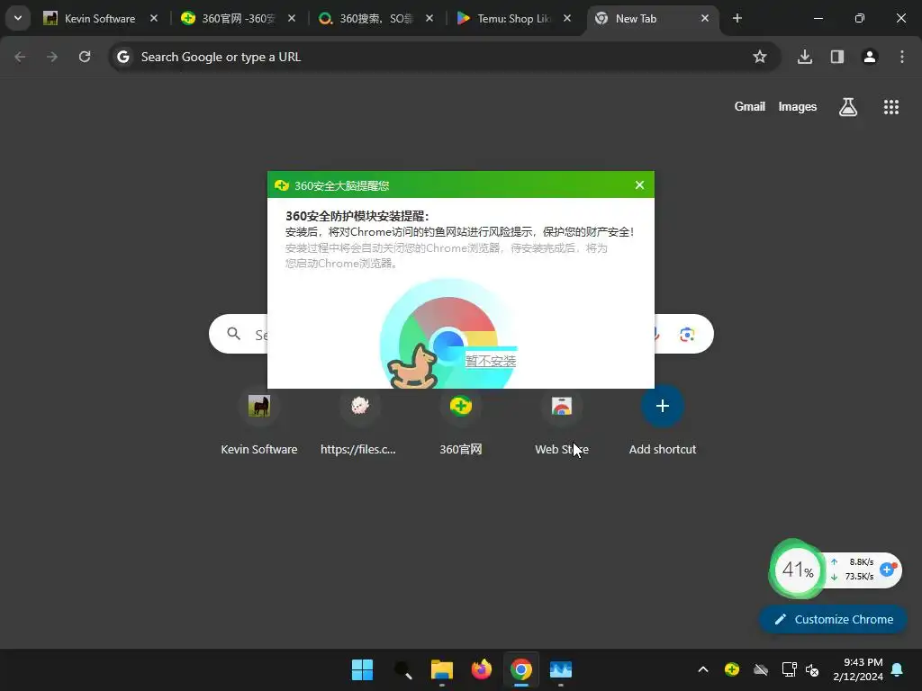Open Windows taskbar search
Viewport: 922px width, 691px height.
click(402, 669)
